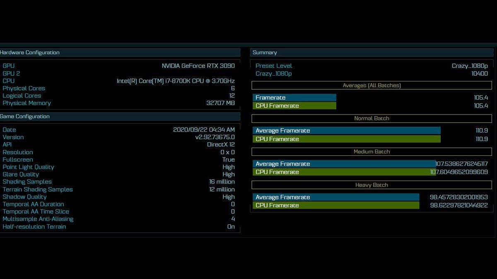Click the Framerate bar under Averages
The image size is (497, 279).
coord(294,98)
